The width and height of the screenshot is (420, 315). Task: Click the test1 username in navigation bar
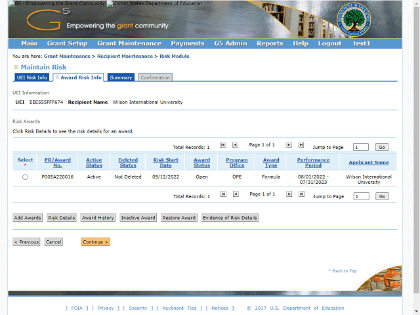[x=362, y=43]
